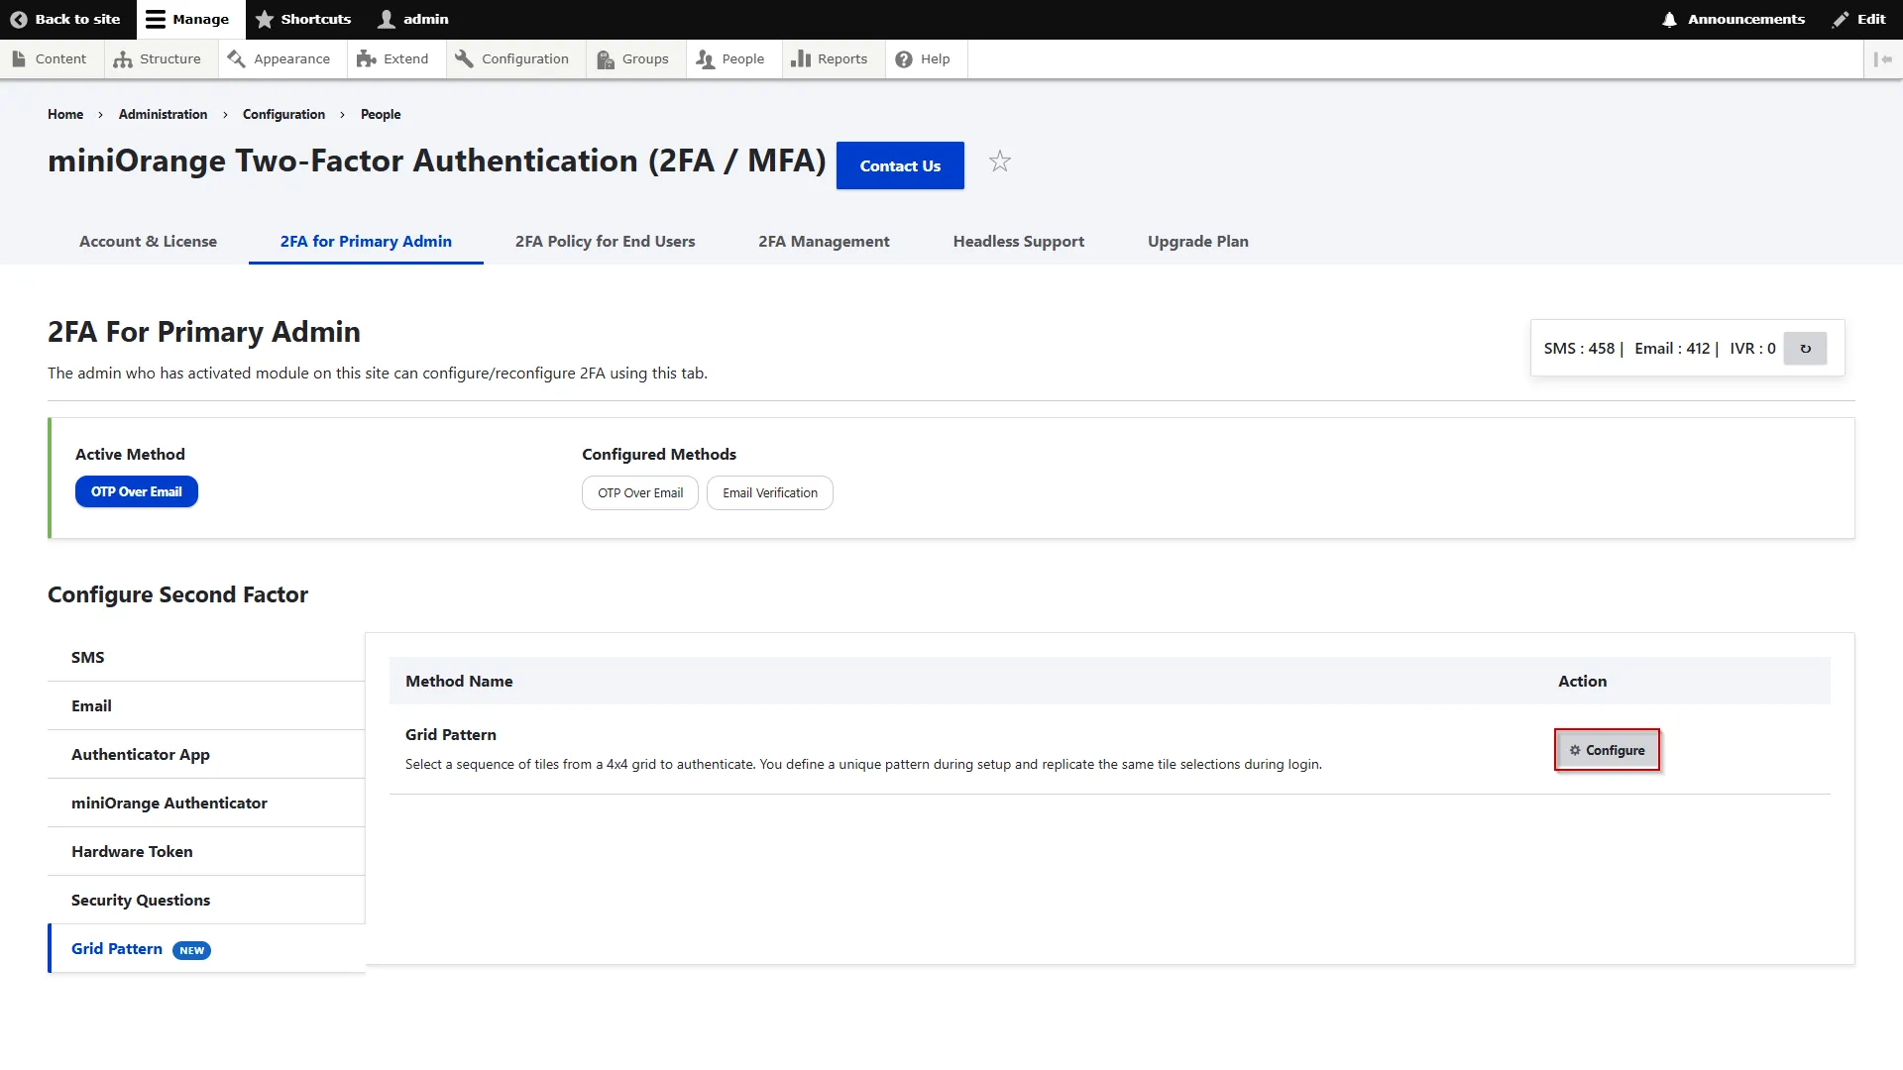This screenshot has width=1903, height=1070.
Task: Select Grid Pattern NEW method category
Action: 206,948
